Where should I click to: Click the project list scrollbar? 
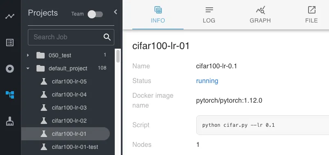(118, 56)
